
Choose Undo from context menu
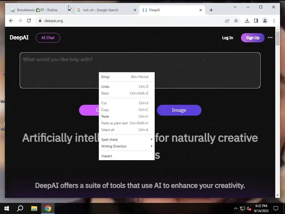[x=127, y=87]
